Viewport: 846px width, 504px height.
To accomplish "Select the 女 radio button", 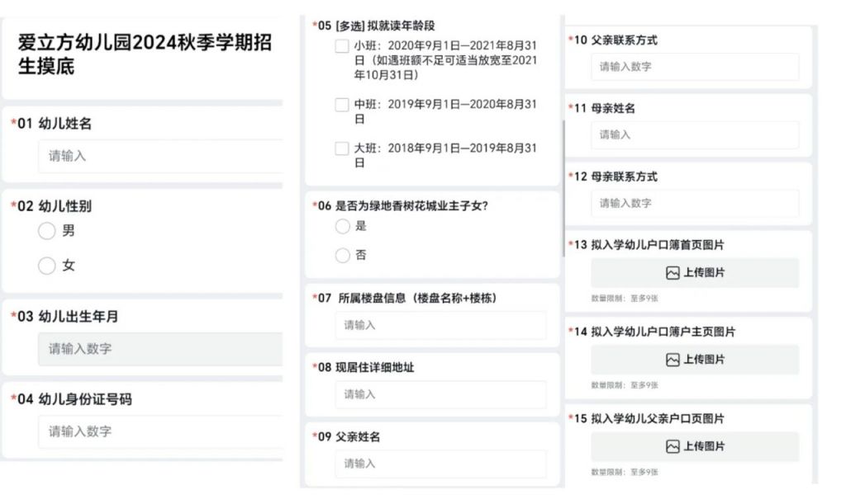I will tap(47, 266).
